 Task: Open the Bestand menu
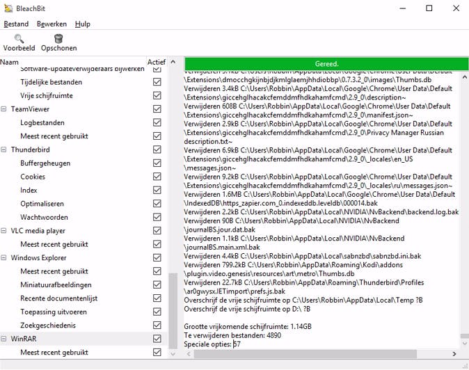(16, 24)
